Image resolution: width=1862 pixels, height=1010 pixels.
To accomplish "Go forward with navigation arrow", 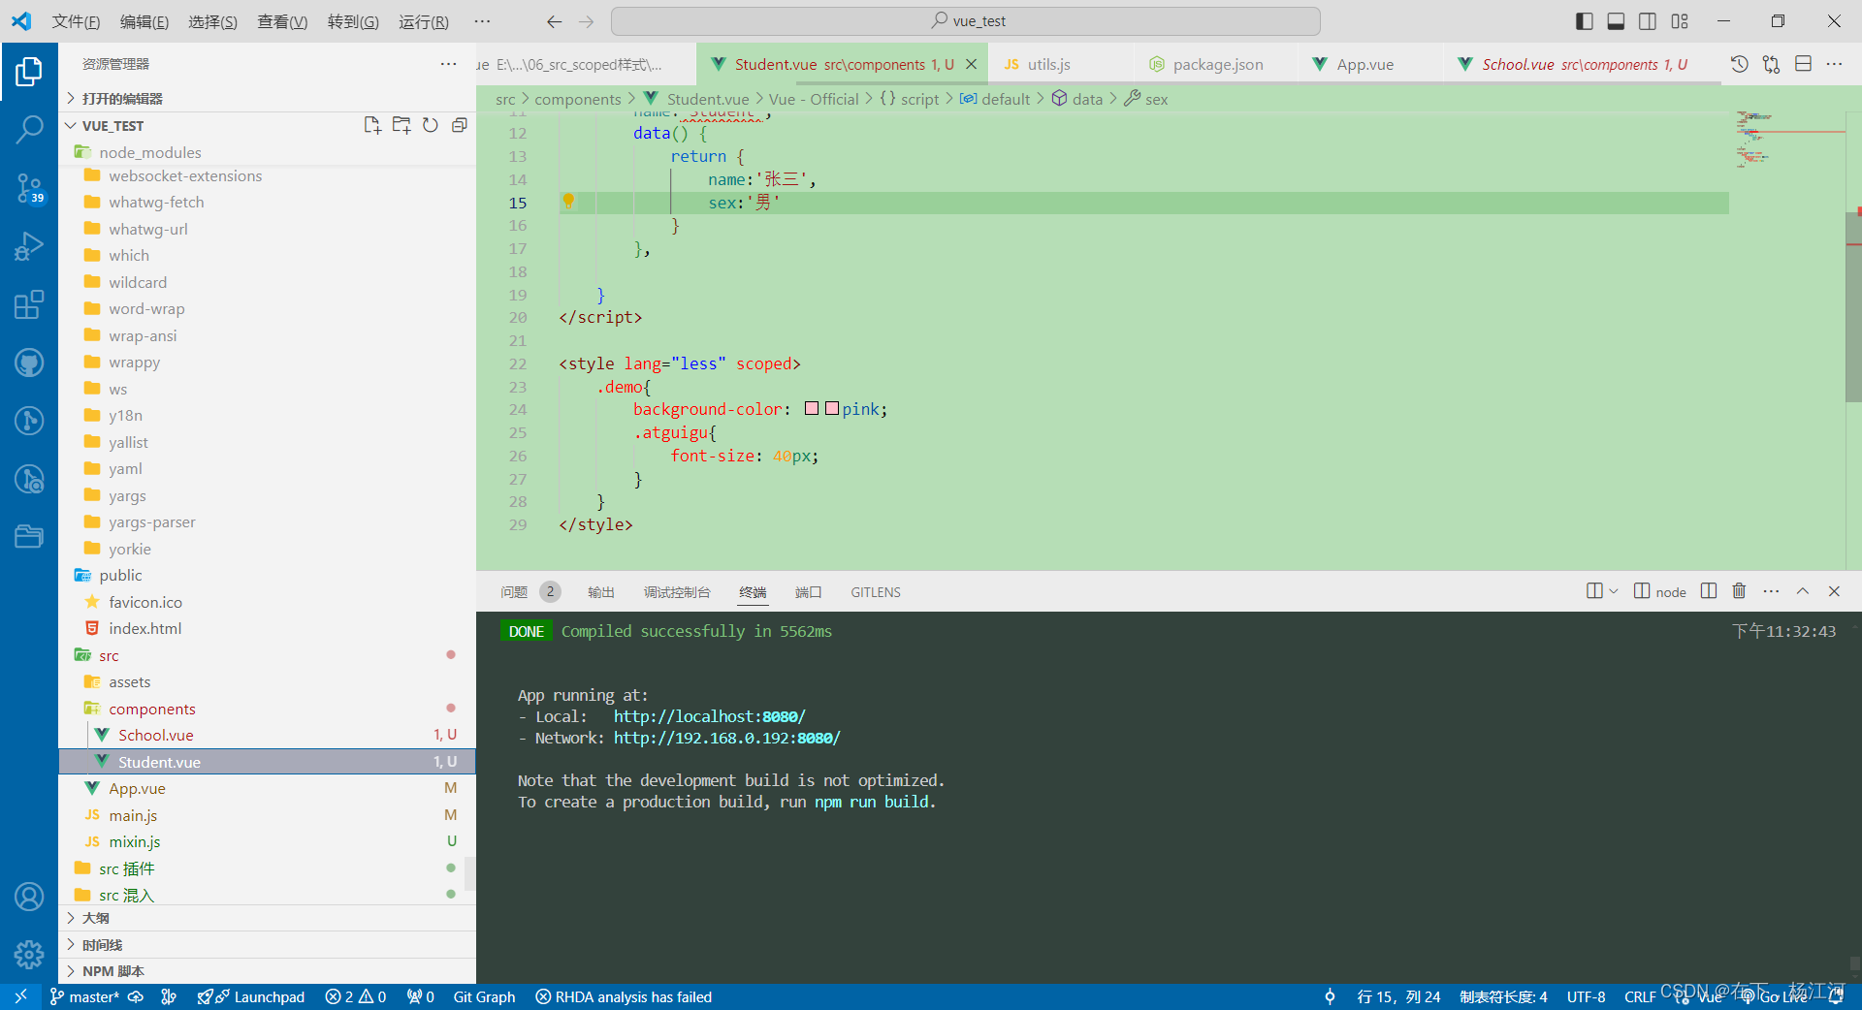I will point(586,21).
